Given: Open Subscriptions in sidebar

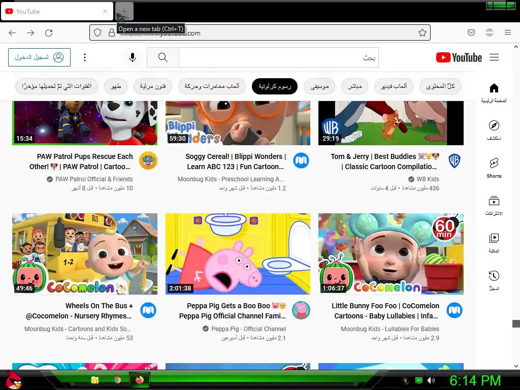Looking at the screenshot, I should point(494,205).
